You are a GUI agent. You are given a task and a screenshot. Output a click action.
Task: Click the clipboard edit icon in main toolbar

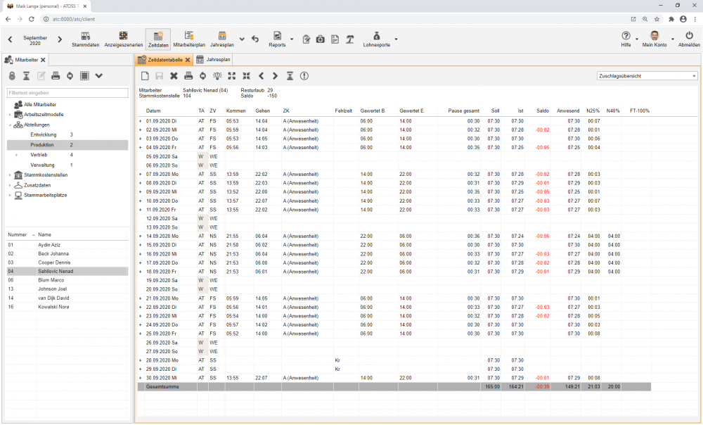pyautogui.click(x=307, y=39)
